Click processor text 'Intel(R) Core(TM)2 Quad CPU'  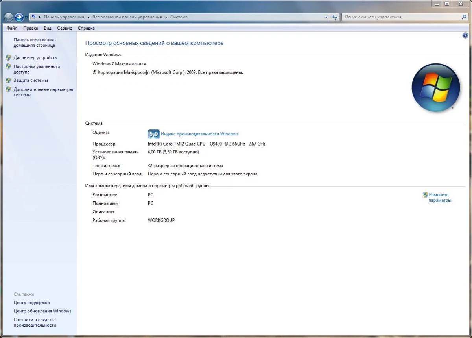coord(177,144)
